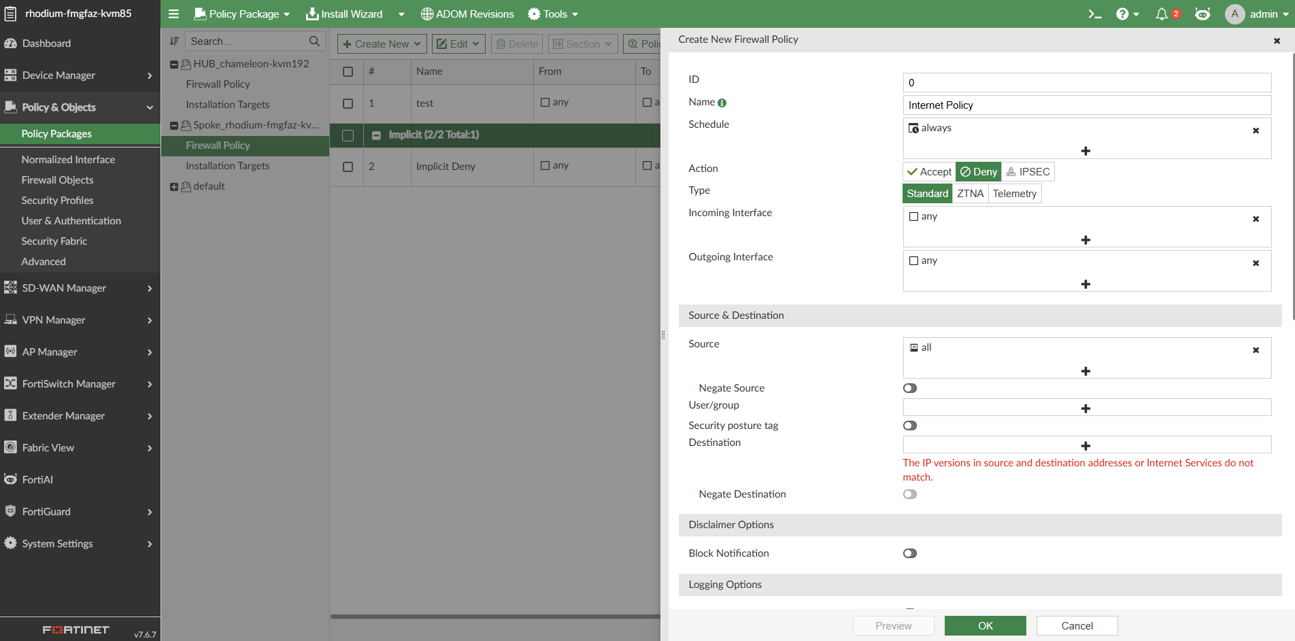Select the Telemetry policy type
This screenshot has width=1295, height=641.
pyautogui.click(x=1015, y=194)
